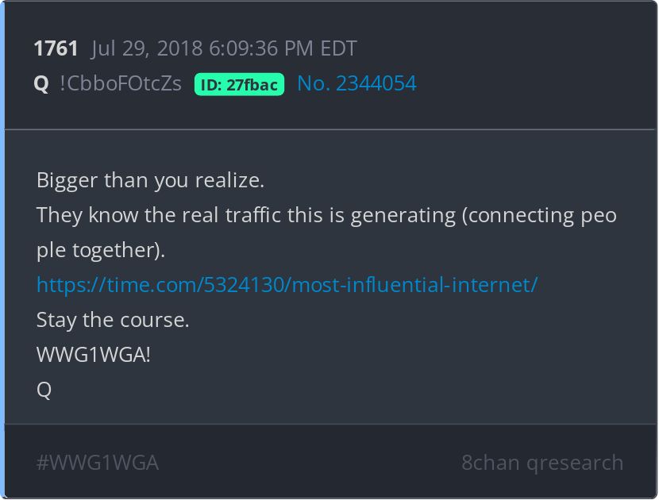Click the 'ple together).' text line
The image size is (659, 500).
[x=101, y=250]
